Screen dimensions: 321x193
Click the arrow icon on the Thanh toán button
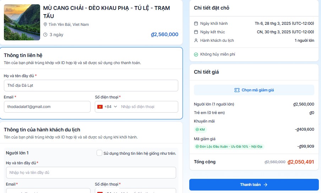[x=266, y=185]
